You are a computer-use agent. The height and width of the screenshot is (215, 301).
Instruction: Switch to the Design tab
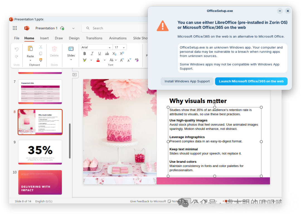tap(74, 38)
